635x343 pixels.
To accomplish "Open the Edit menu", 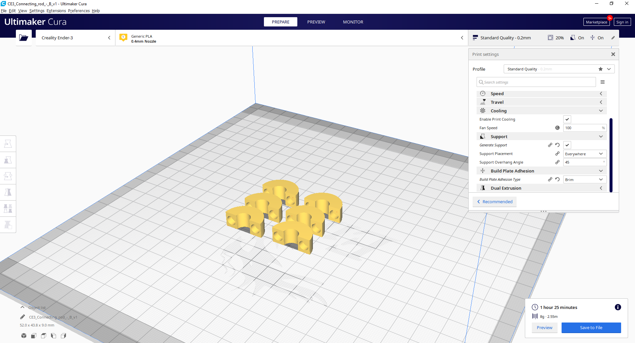I will click(x=12, y=11).
